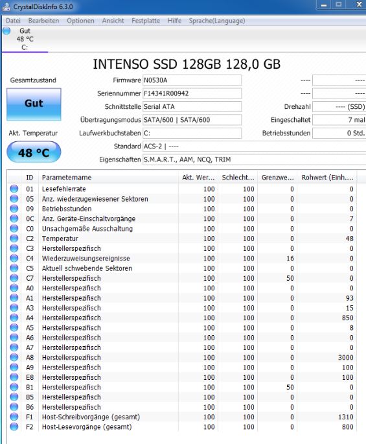This screenshot has width=366, height=444.
Task: Click the status orb of Lesefehlerrate row
Action: 14,189
